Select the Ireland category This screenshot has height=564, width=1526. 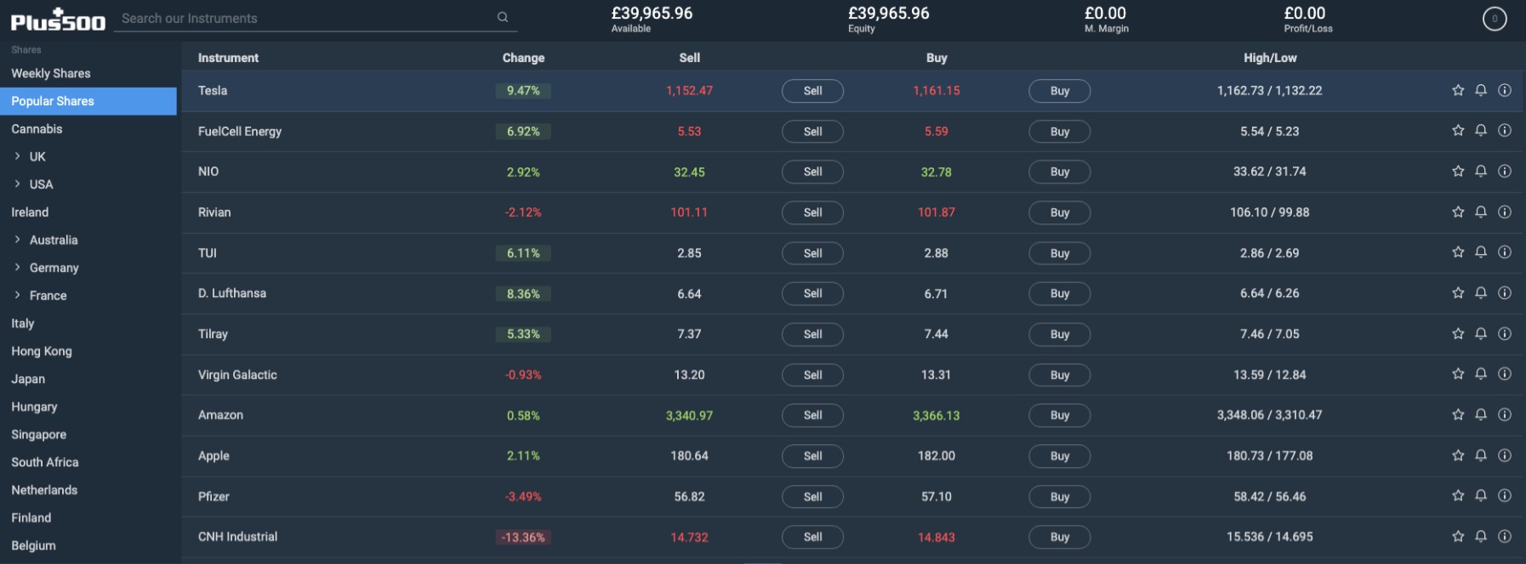(30, 212)
